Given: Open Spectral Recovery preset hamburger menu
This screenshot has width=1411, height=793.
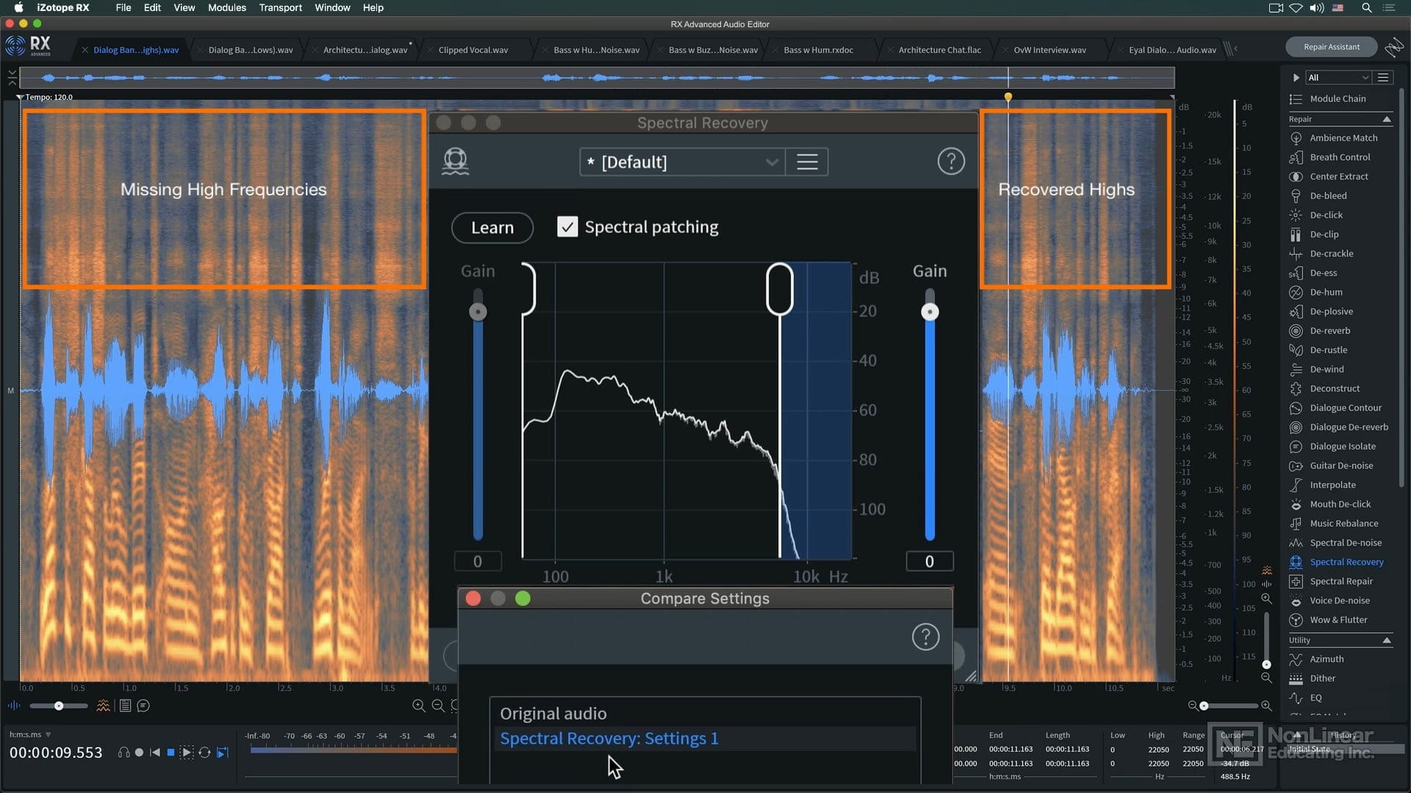Looking at the screenshot, I should click(807, 162).
